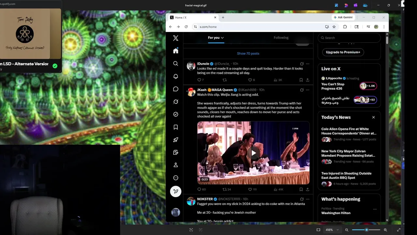
Task: Click Show 70 posts
Action: 248,54
